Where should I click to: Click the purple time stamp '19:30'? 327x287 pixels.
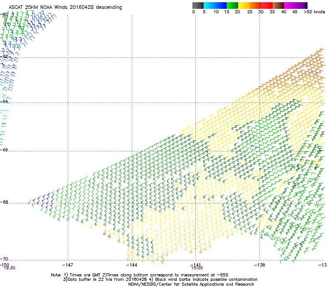tap(10, 268)
